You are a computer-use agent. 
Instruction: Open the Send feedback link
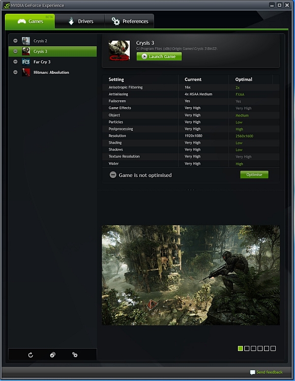coord(269,373)
